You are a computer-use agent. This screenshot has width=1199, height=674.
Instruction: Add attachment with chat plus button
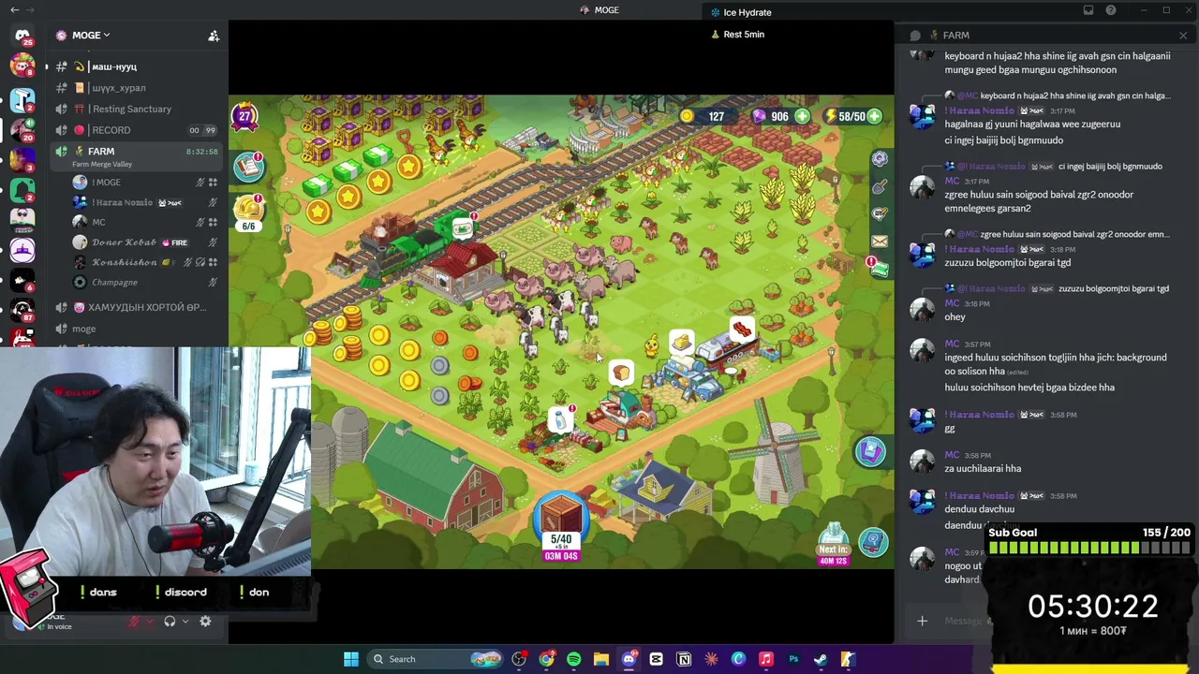click(x=922, y=621)
